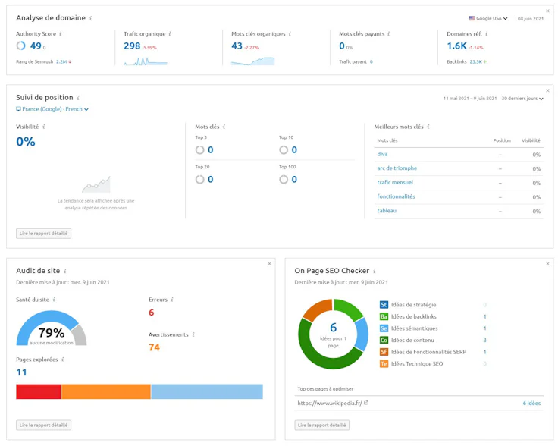The width and height of the screenshot is (558, 446).
Task: Click the Top 20 keywords count
Action: [210, 180]
